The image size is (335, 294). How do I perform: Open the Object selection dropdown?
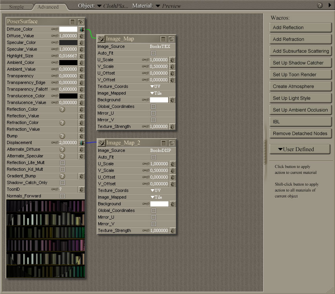pos(99,6)
